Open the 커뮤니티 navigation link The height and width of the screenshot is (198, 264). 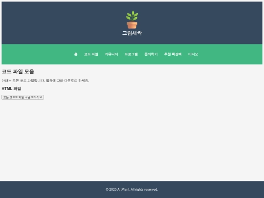pyautogui.click(x=111, y=54)
